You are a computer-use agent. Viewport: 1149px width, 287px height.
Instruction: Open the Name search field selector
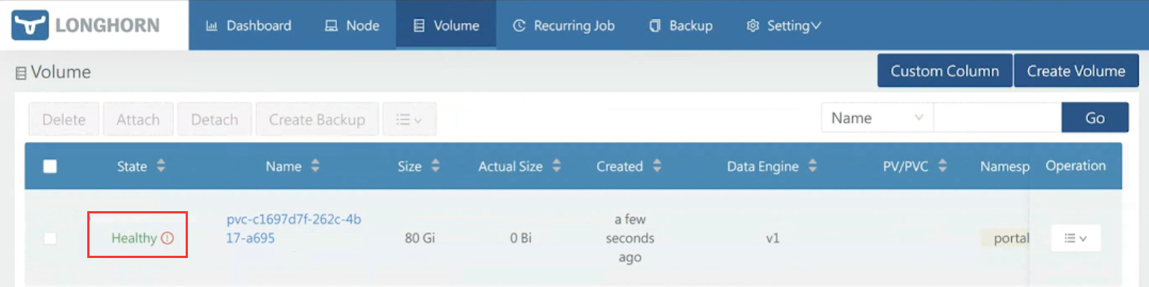tap(878, 117)
